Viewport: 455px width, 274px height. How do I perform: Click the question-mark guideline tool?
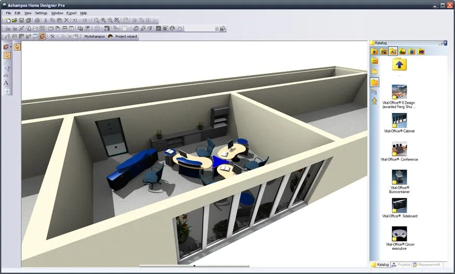[x=7, y=69]
